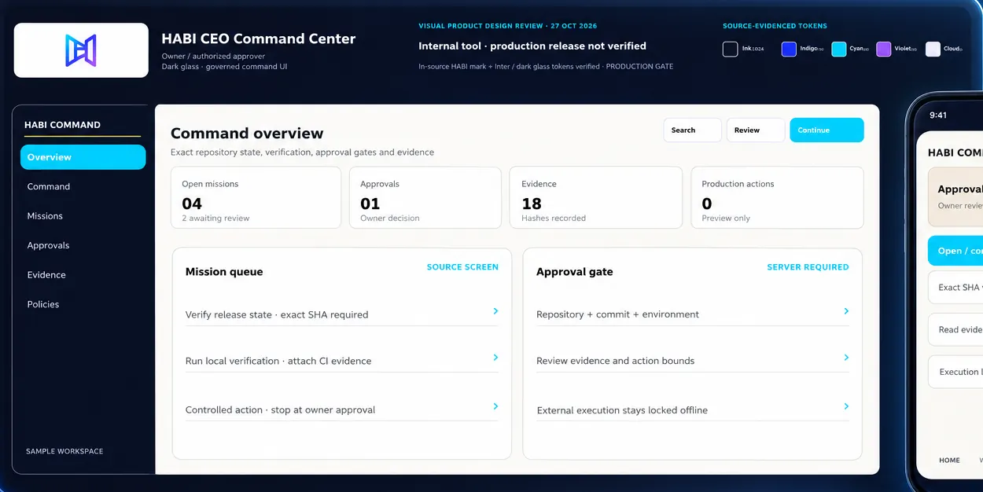Open Policies in the sidebar
Image resolution: width=983 pixels, height=492 pixels.
[43, 304]
